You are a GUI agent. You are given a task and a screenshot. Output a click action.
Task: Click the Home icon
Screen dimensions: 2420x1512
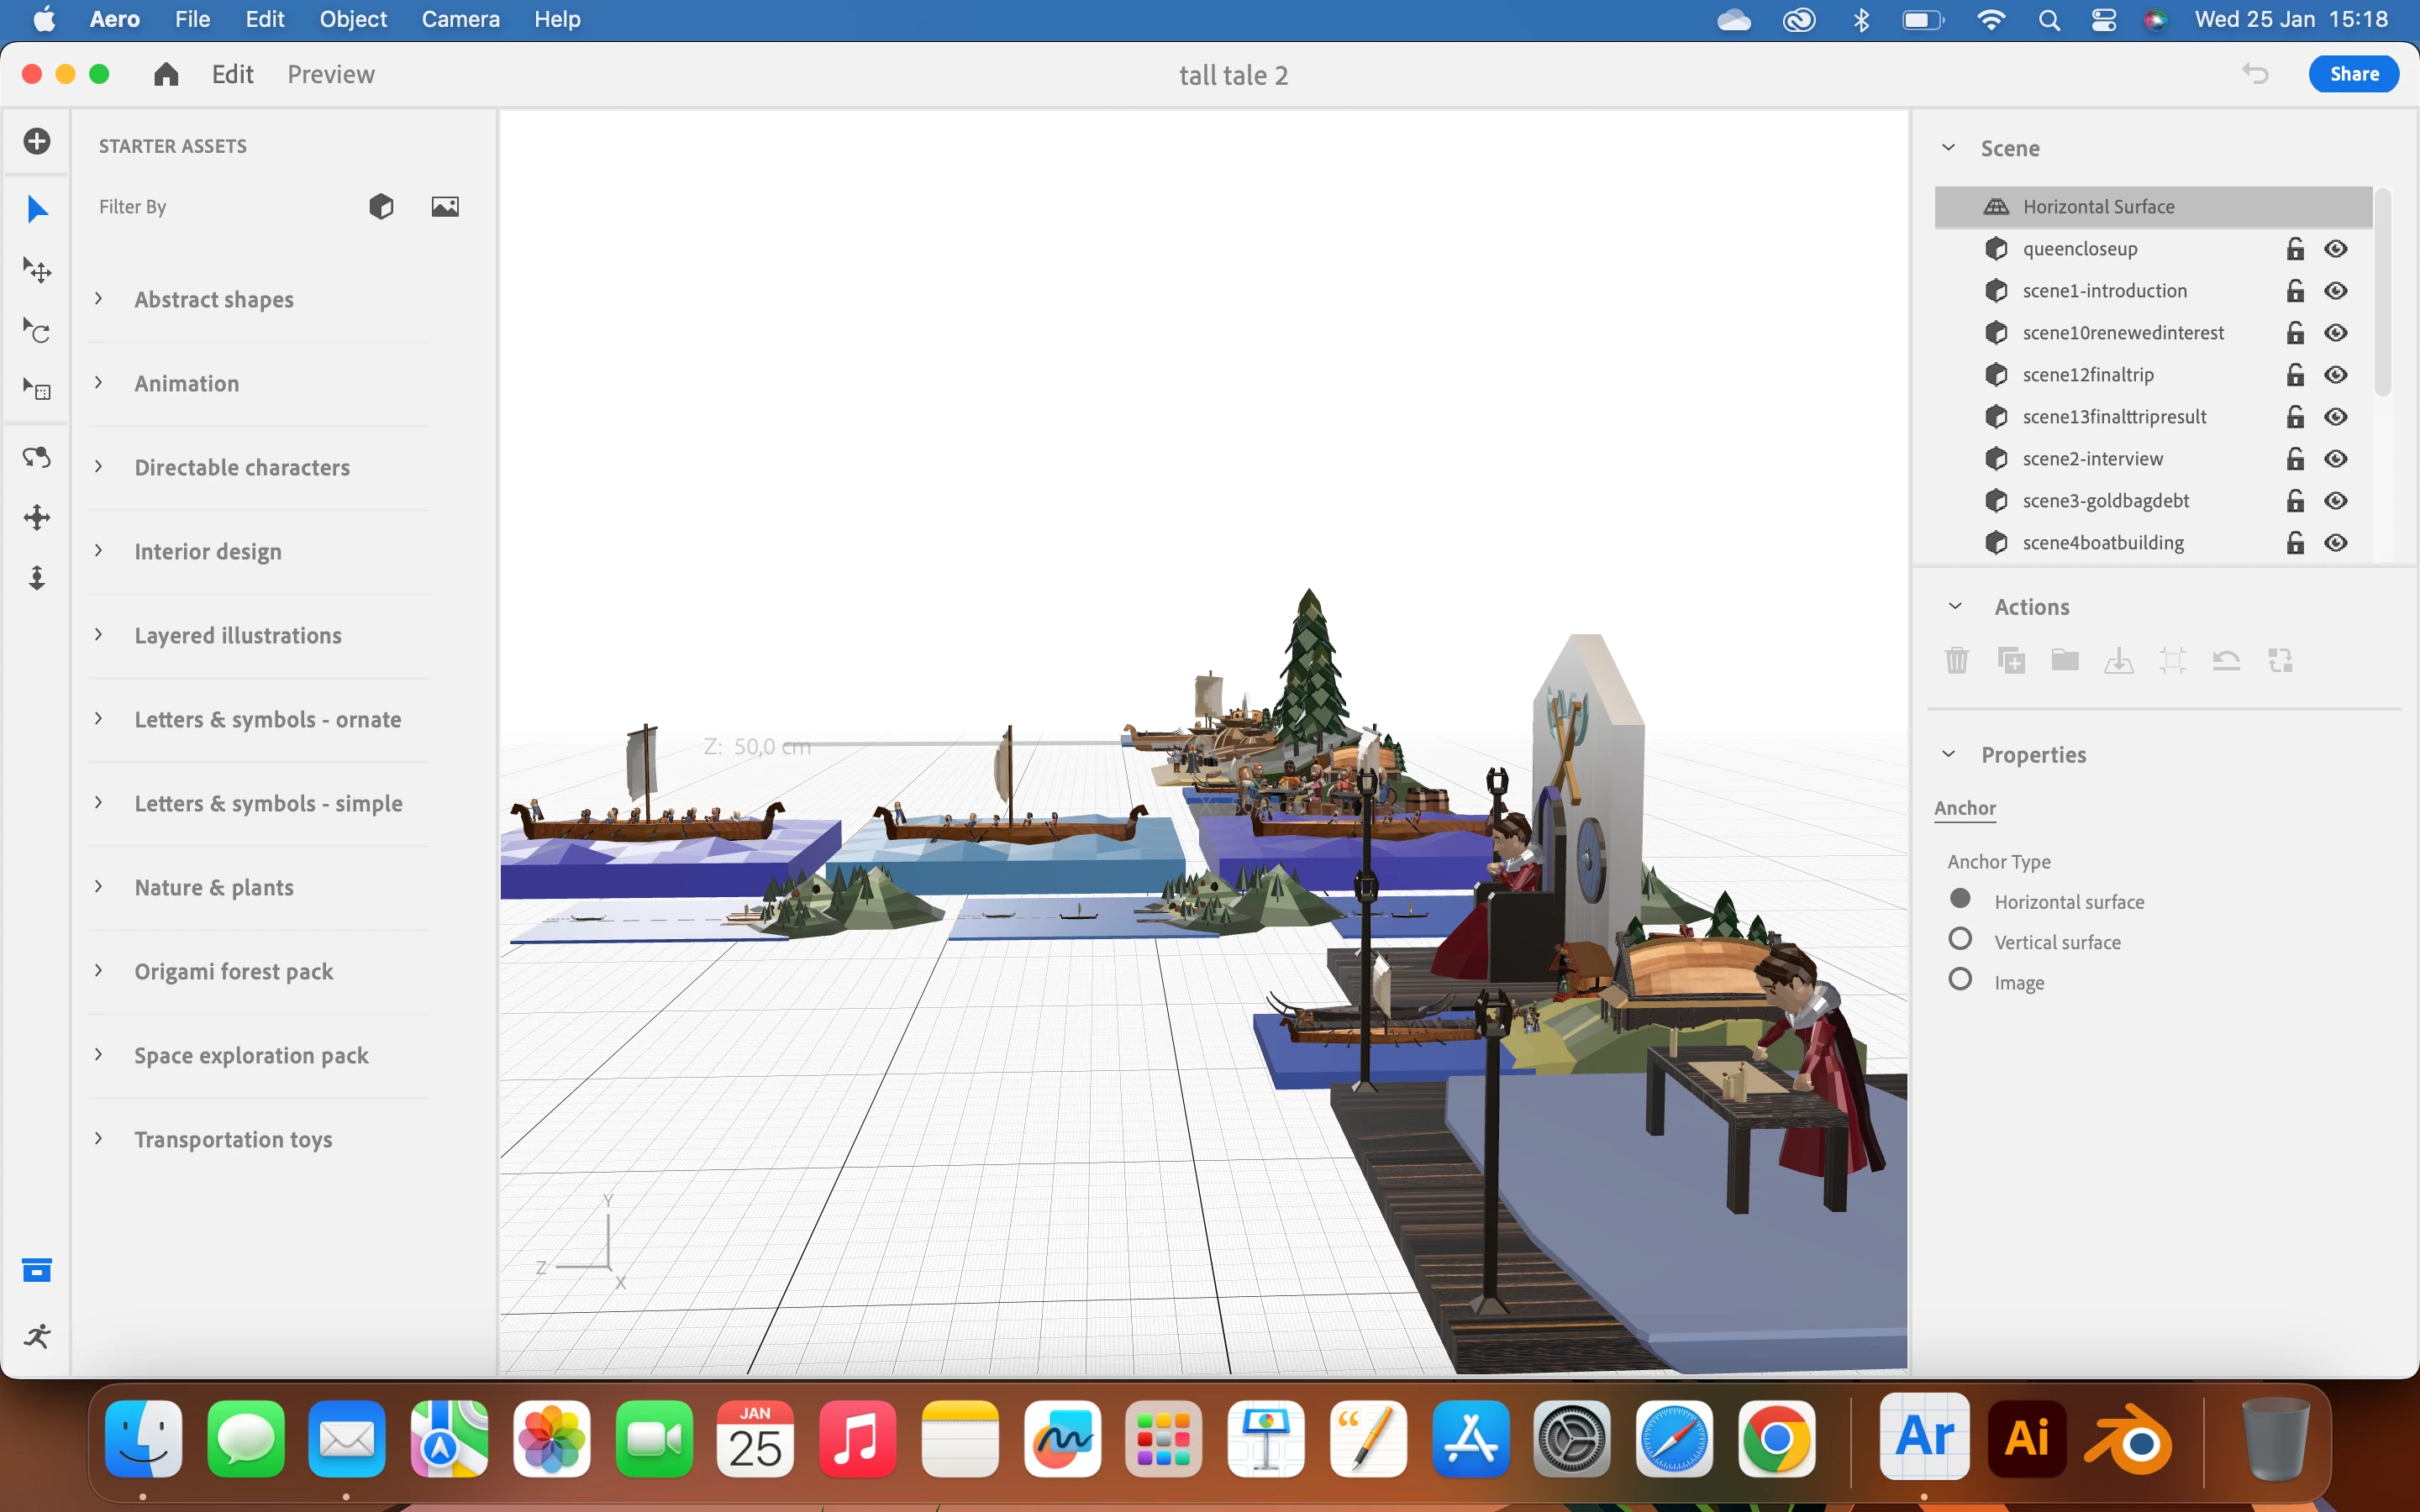click(166, 75)
